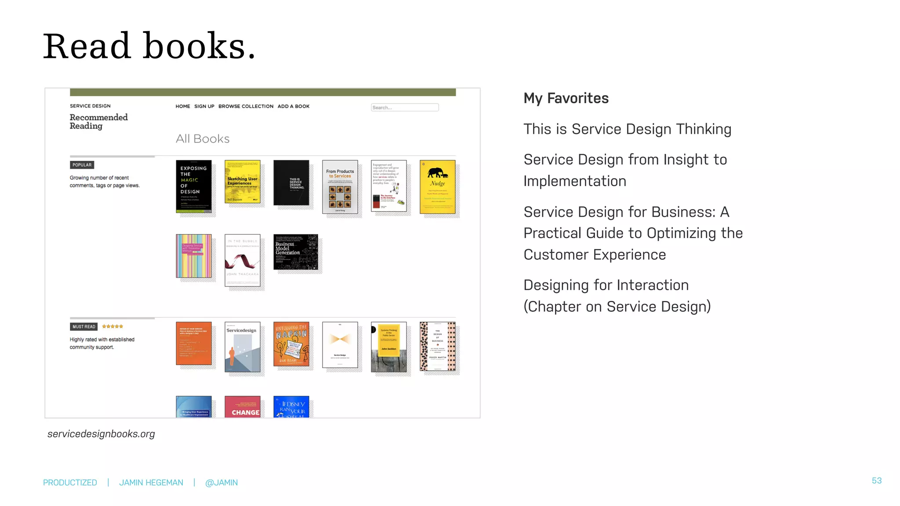Open BROWSE COLLECTION in the navigation
Image resolution: width=900 pixels, height=506 pixels.
[246, 106]
